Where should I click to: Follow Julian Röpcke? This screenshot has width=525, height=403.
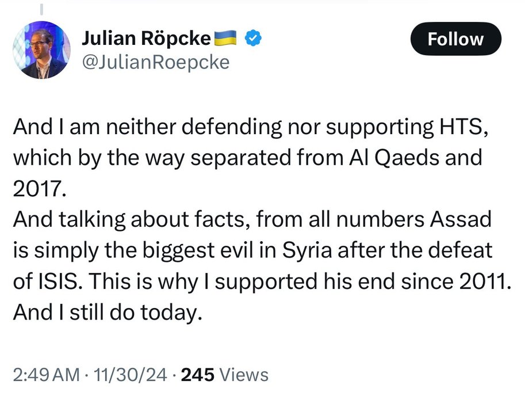click(456, 39)
